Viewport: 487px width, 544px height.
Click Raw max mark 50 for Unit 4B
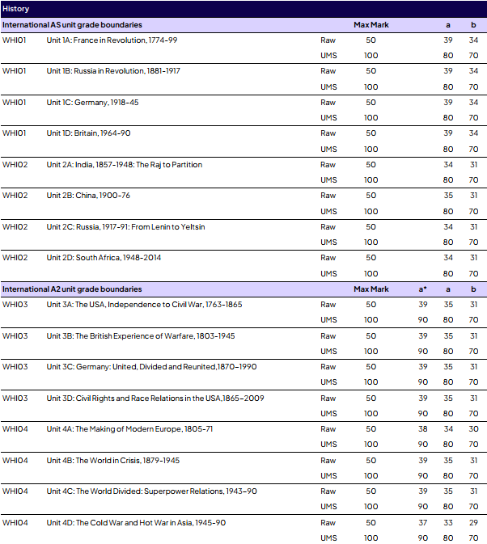coord(371,461)
